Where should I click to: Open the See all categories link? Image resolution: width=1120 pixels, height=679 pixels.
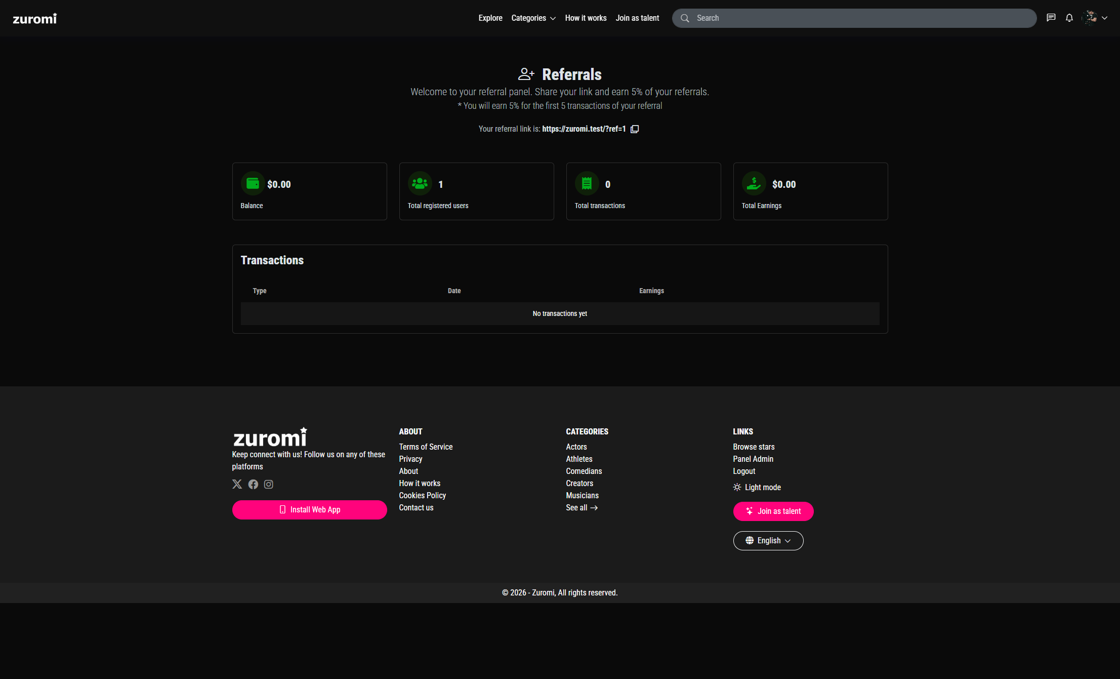click(x=582, y=507)
